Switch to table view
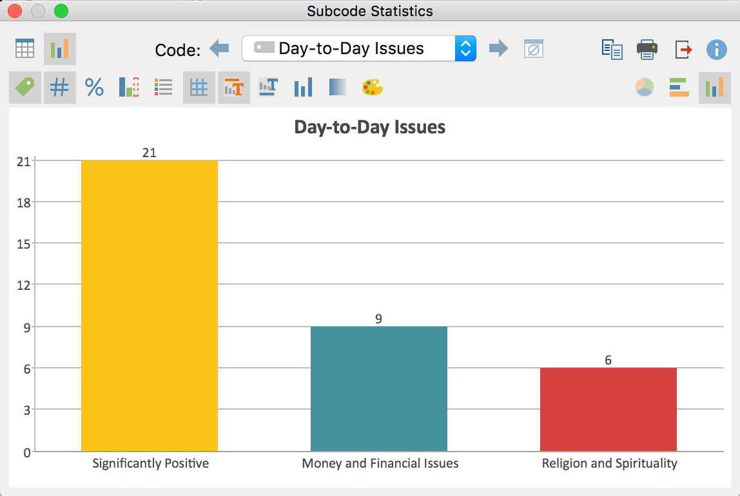This screenshot has height=496, width=740. click(24, 48)
